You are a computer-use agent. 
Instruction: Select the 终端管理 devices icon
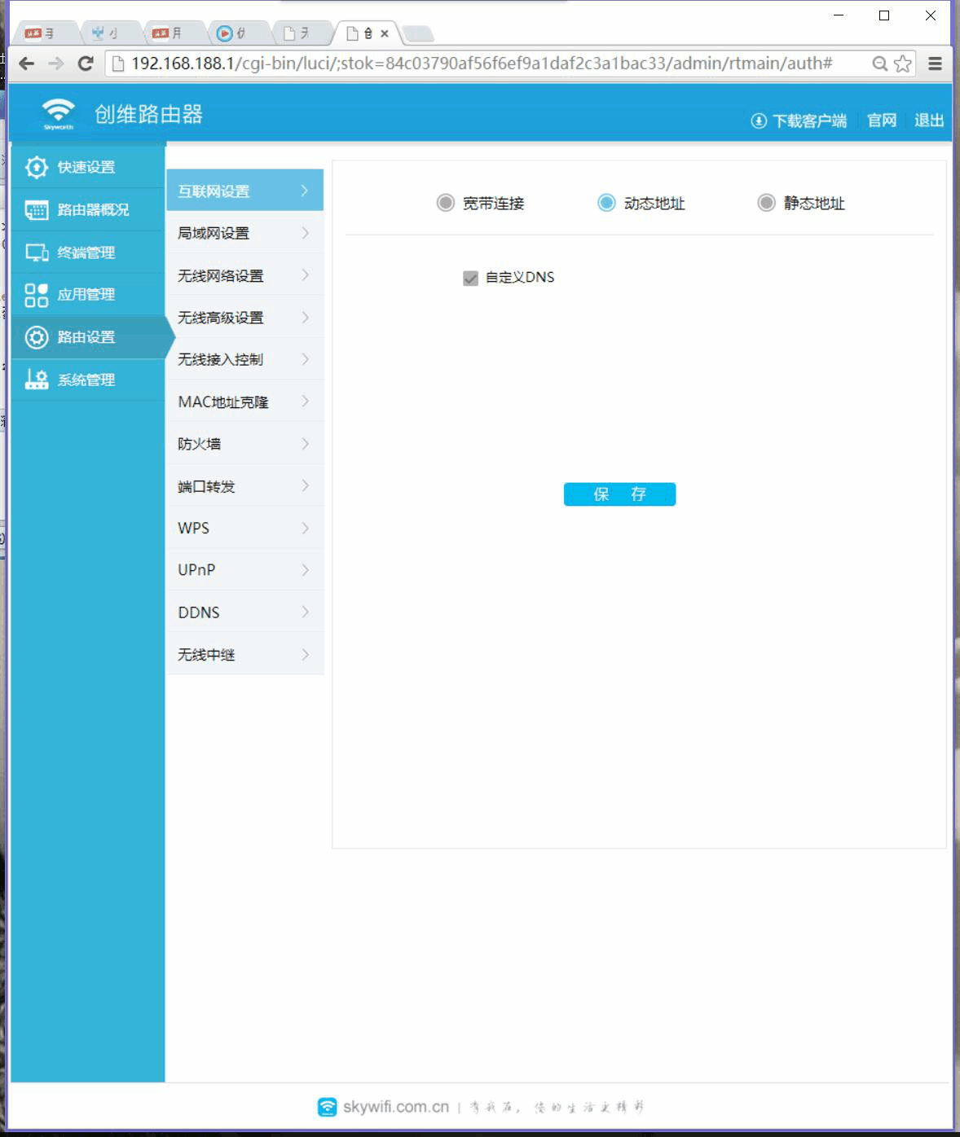(36, 252)
